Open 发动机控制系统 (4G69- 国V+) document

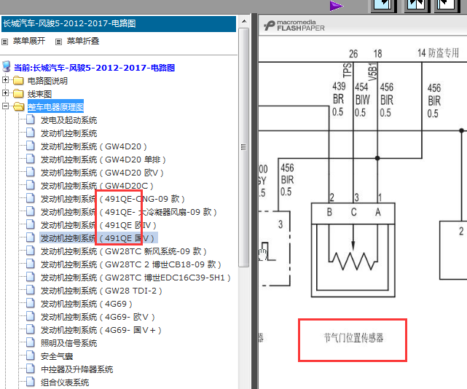pos(101,330)
